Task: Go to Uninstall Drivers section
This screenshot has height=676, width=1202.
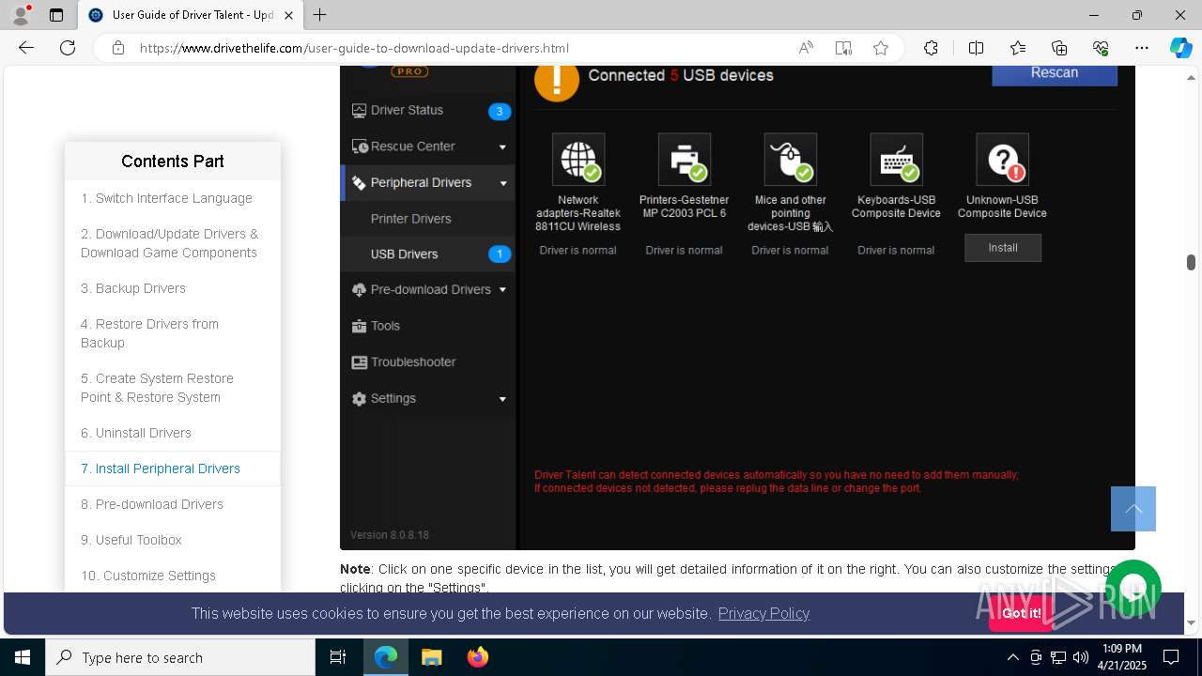Action: click(136, 433)
